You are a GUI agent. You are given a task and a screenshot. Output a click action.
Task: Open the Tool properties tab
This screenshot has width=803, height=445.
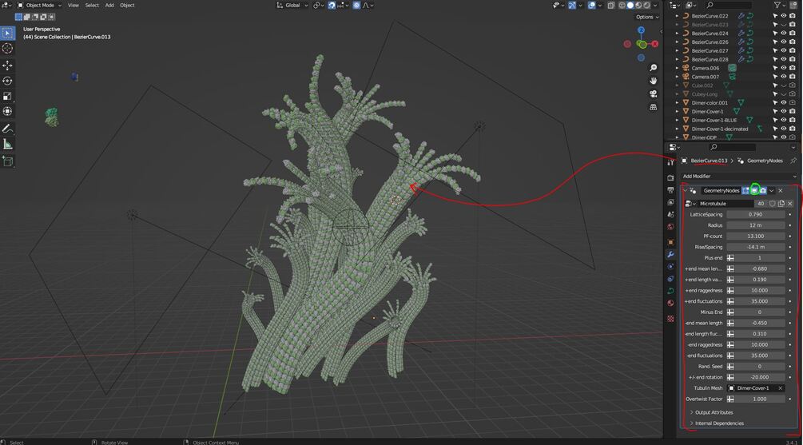670,162
